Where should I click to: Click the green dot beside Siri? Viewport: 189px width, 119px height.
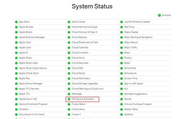tap(122, 89)
